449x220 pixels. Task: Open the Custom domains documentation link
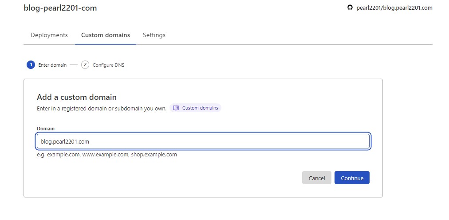click(x=200, y=108)
